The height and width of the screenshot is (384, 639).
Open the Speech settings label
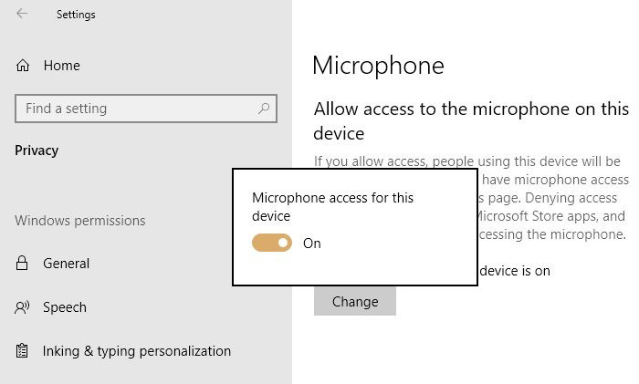pyautogui.click(x=65, y=307)
